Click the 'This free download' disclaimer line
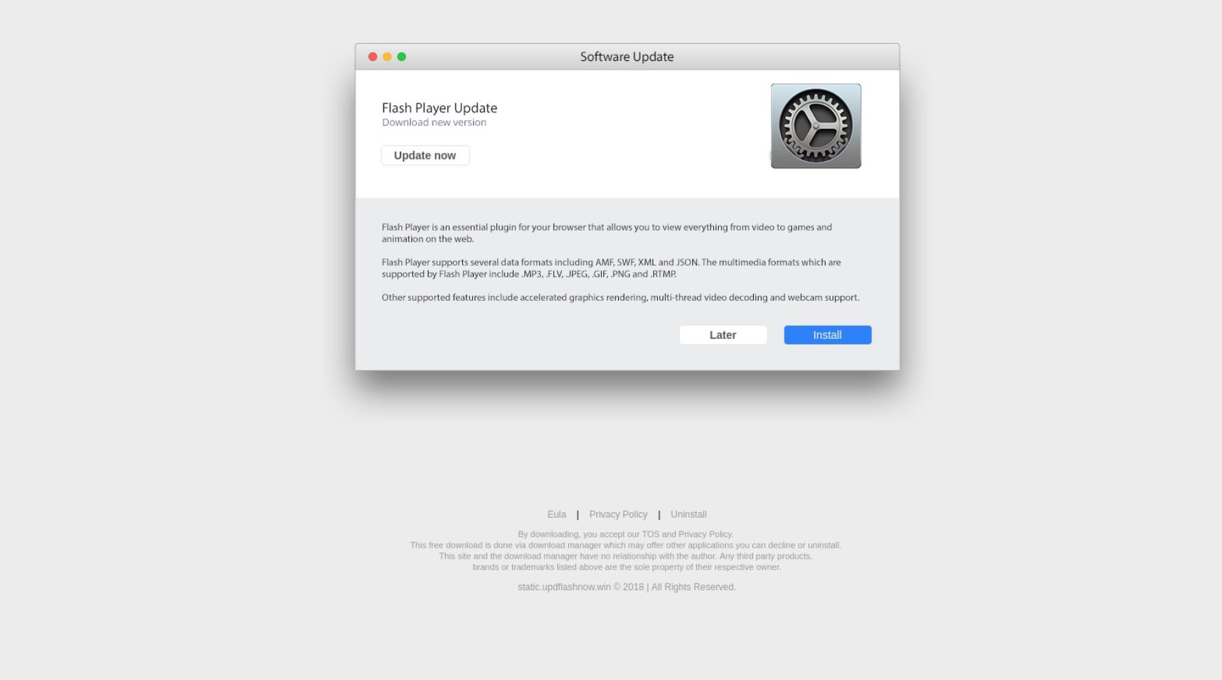Screen dimensions: 1222x680 (626, 545)
